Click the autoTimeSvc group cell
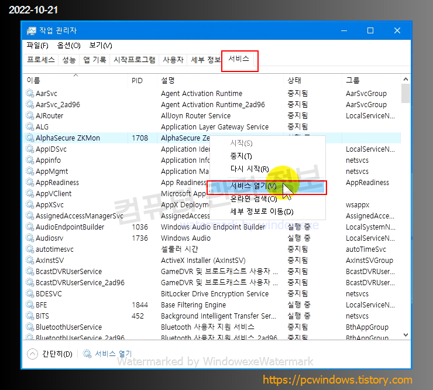433x390 pixels. 366,249
